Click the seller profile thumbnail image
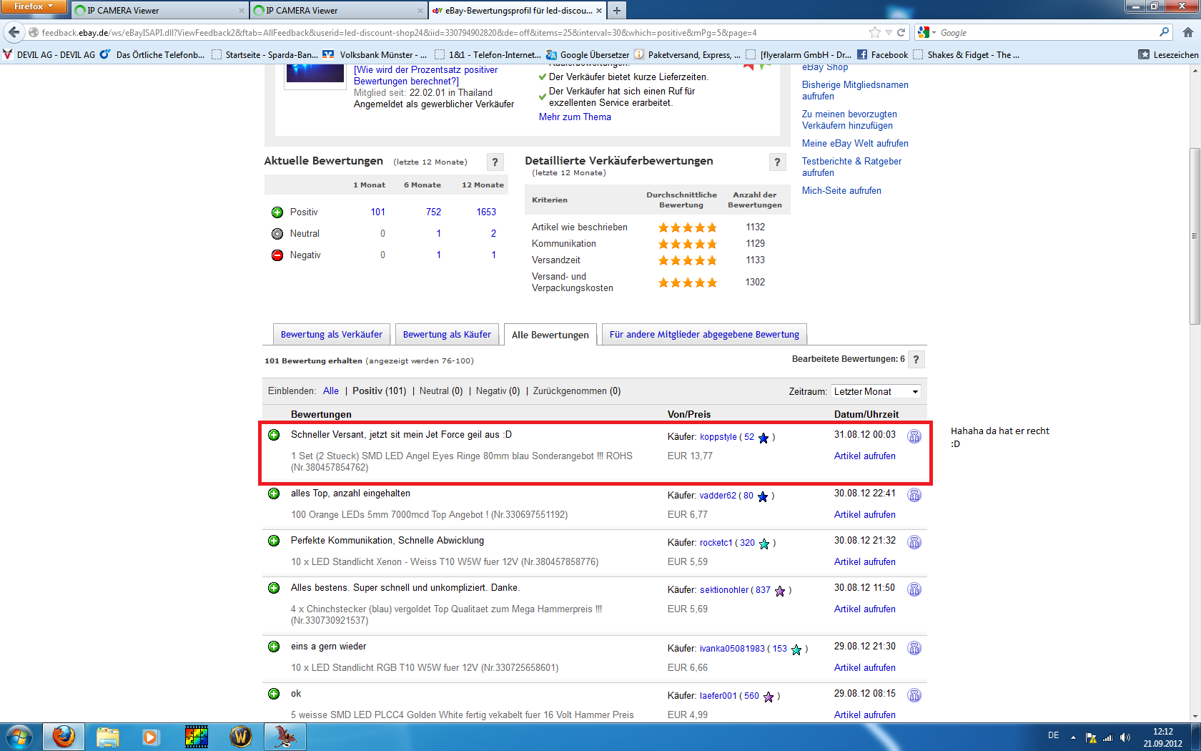The height and width of the screenshot is (751, 1201). 315,74
